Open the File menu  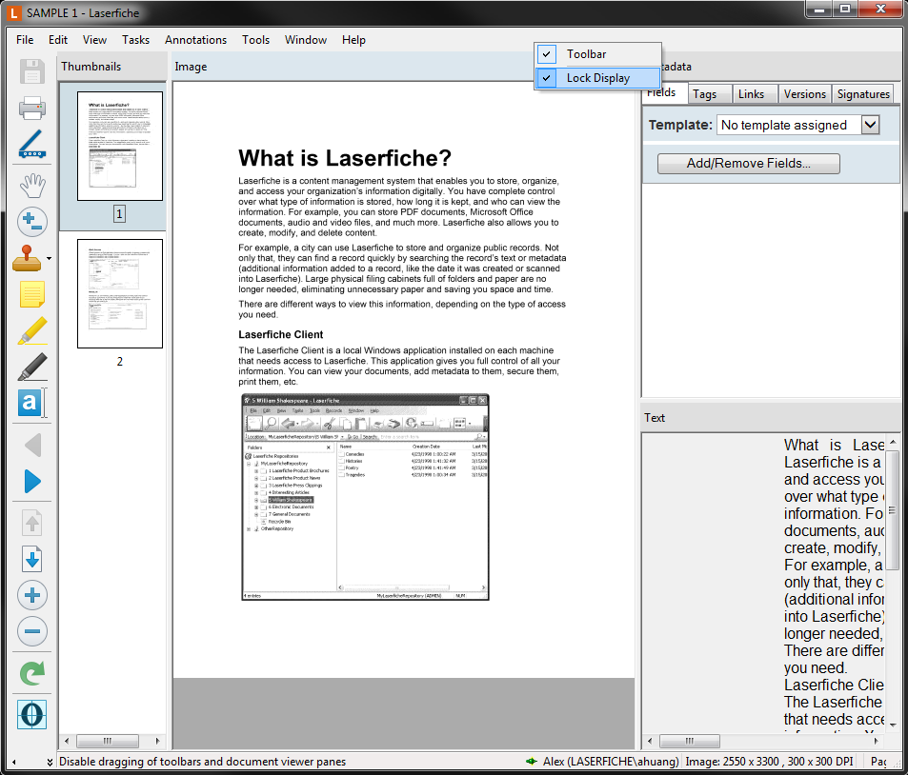pos(25,40)
